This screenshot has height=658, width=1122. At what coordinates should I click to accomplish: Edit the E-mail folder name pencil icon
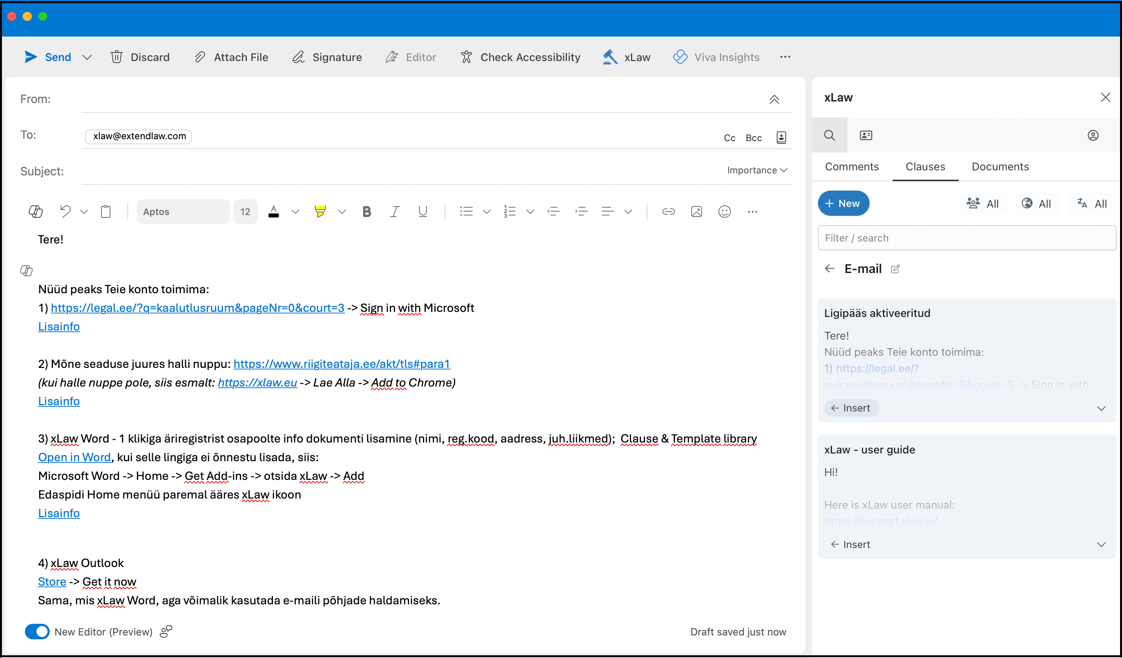(x=895, y=269)
